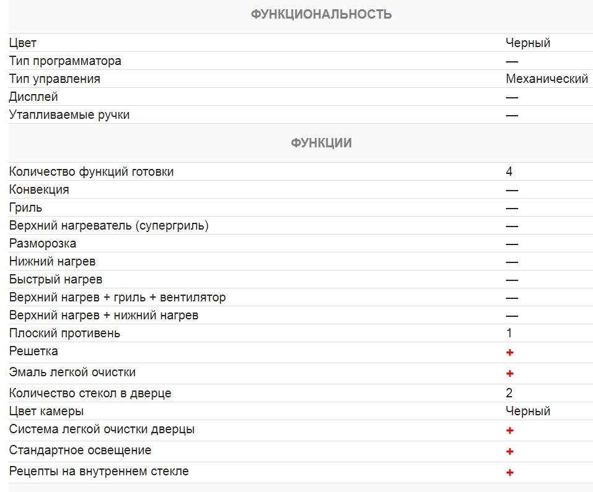Click the plus icon for Система легкой очистки дверцы
Image resolution: width=593 pixels, height=492 pixels.
(510, 430)
